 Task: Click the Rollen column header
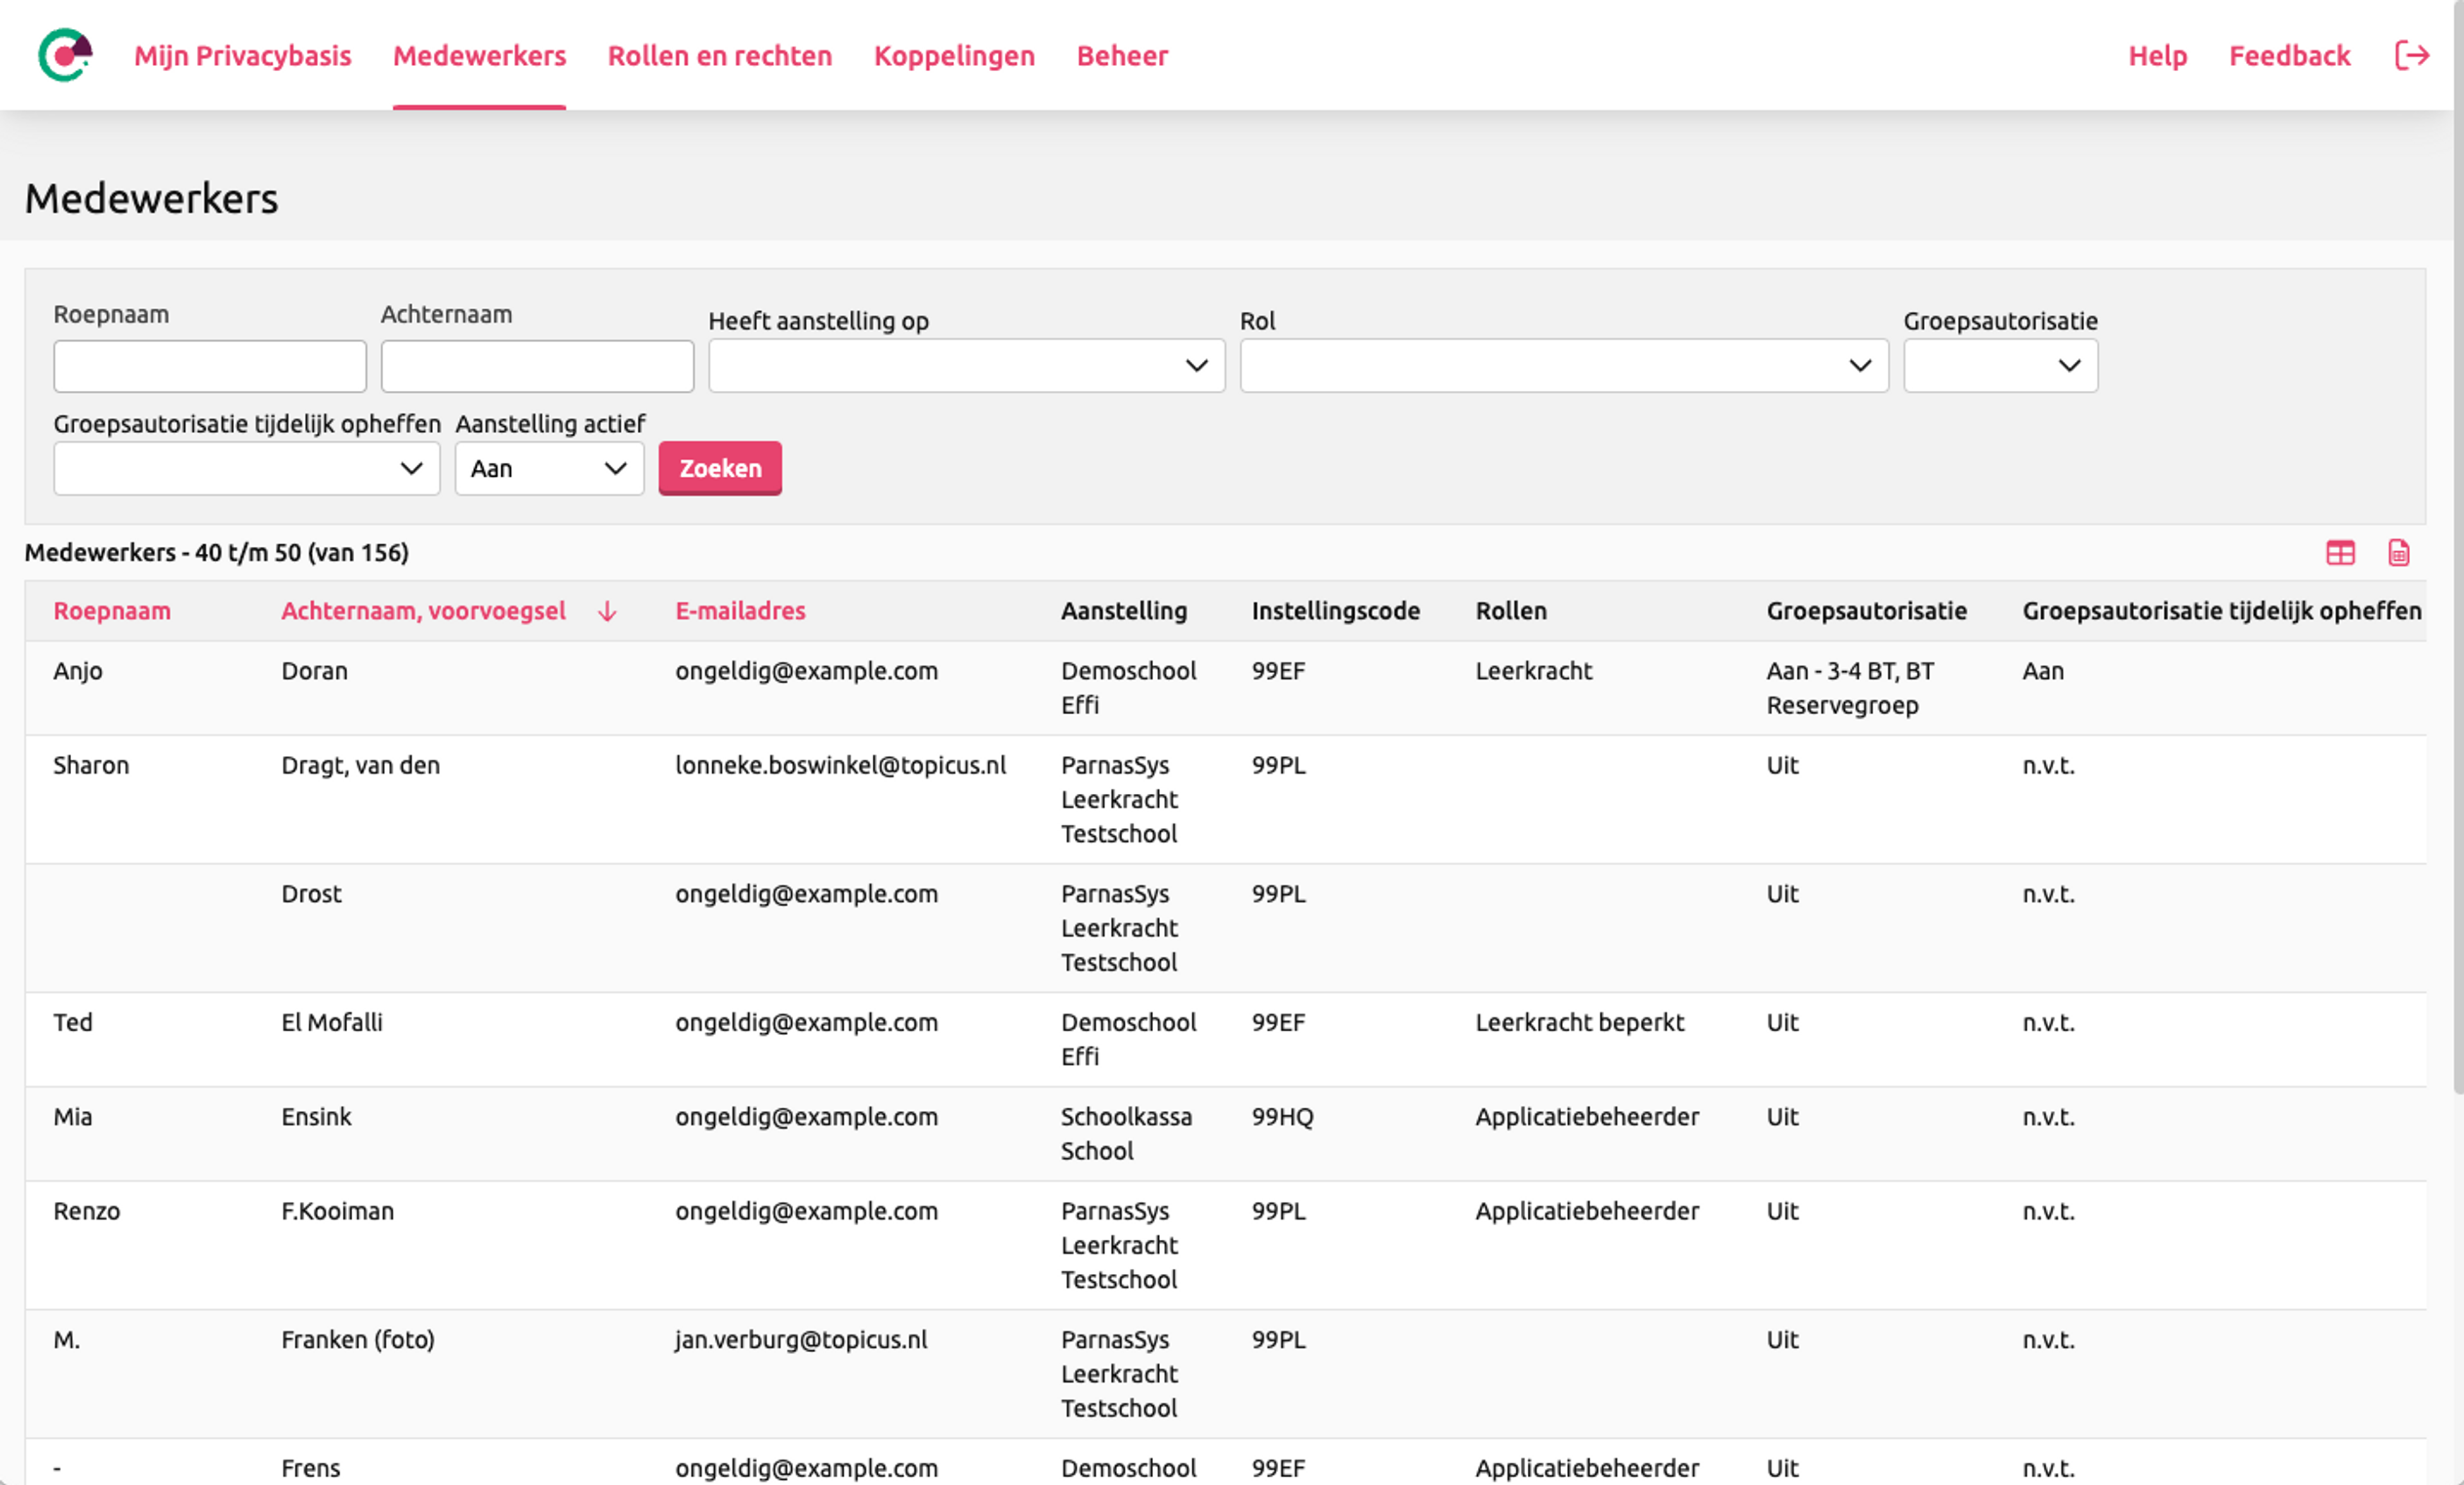1511,611
